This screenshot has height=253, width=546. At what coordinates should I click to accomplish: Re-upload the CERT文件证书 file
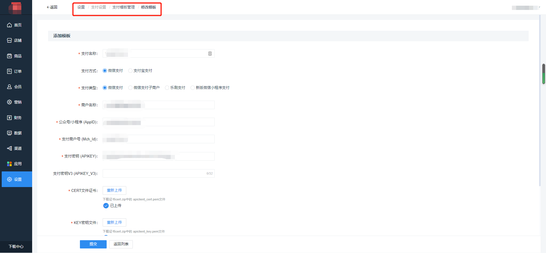click(114, 190)
